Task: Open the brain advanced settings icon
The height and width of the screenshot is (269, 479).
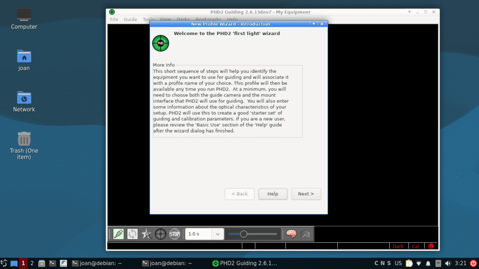Action: 291,234
